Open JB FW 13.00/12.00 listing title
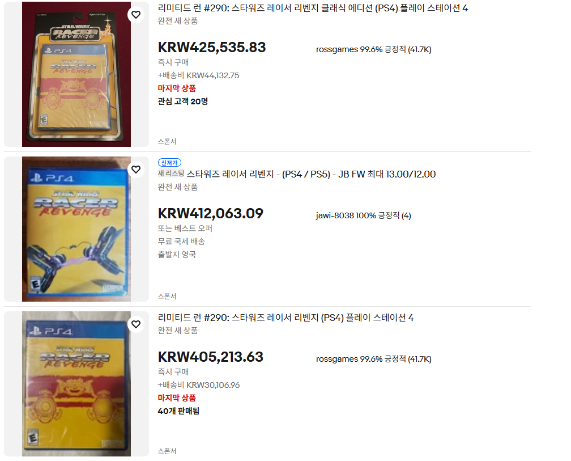 (311, 174)
